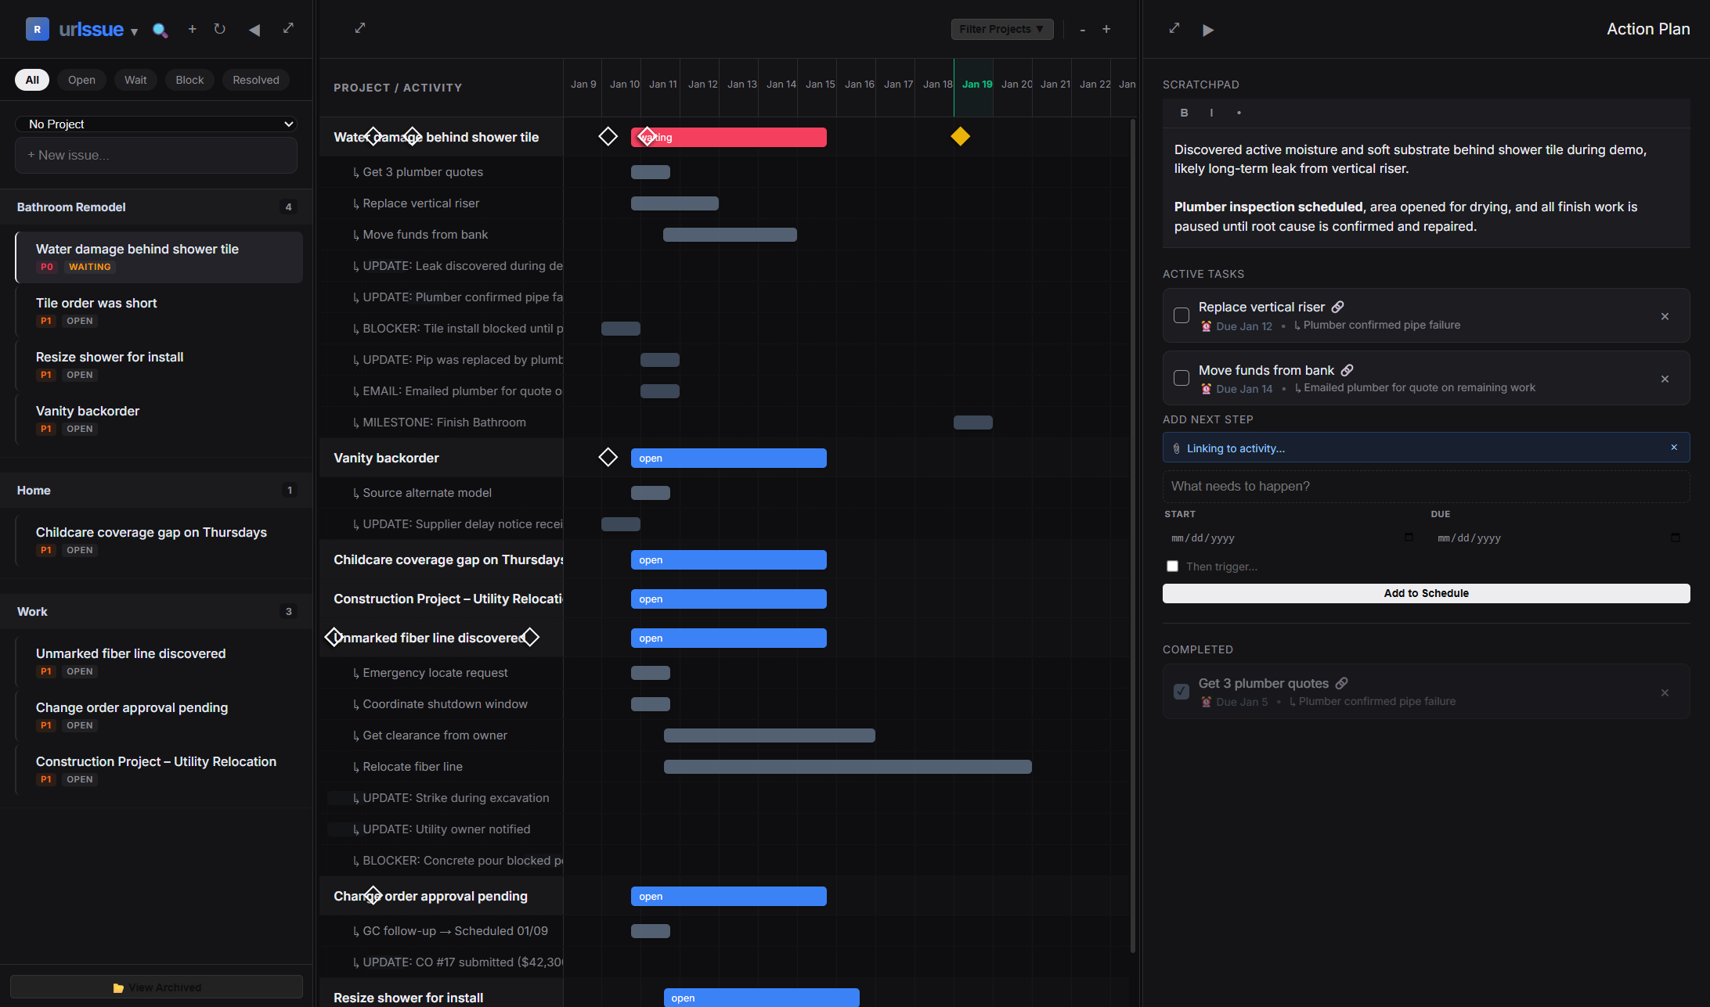Create a new item using the plus icon
1710x1007 pixels.
tap(193, 29)
